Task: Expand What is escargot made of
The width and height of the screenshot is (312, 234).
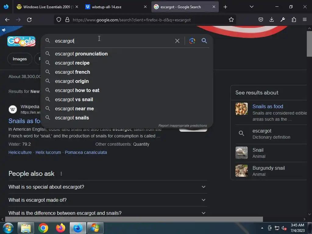Action: click(108, 200)
